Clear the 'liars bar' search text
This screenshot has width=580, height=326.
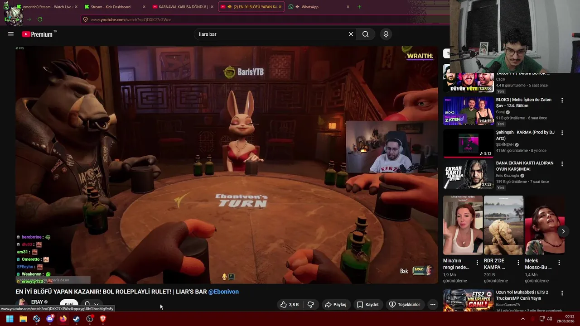pyautogui.click(x=351, y=34)
